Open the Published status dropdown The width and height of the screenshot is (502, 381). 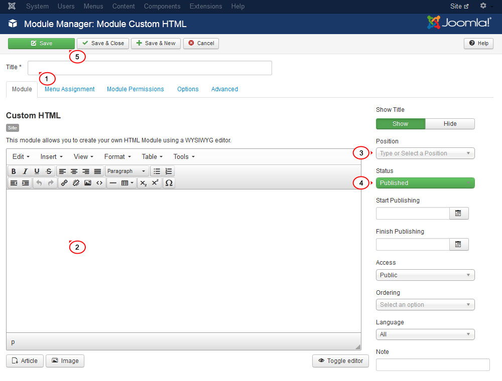point(425,183)
